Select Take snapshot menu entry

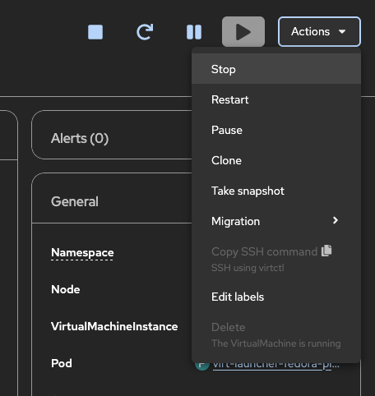coord(276,191)
